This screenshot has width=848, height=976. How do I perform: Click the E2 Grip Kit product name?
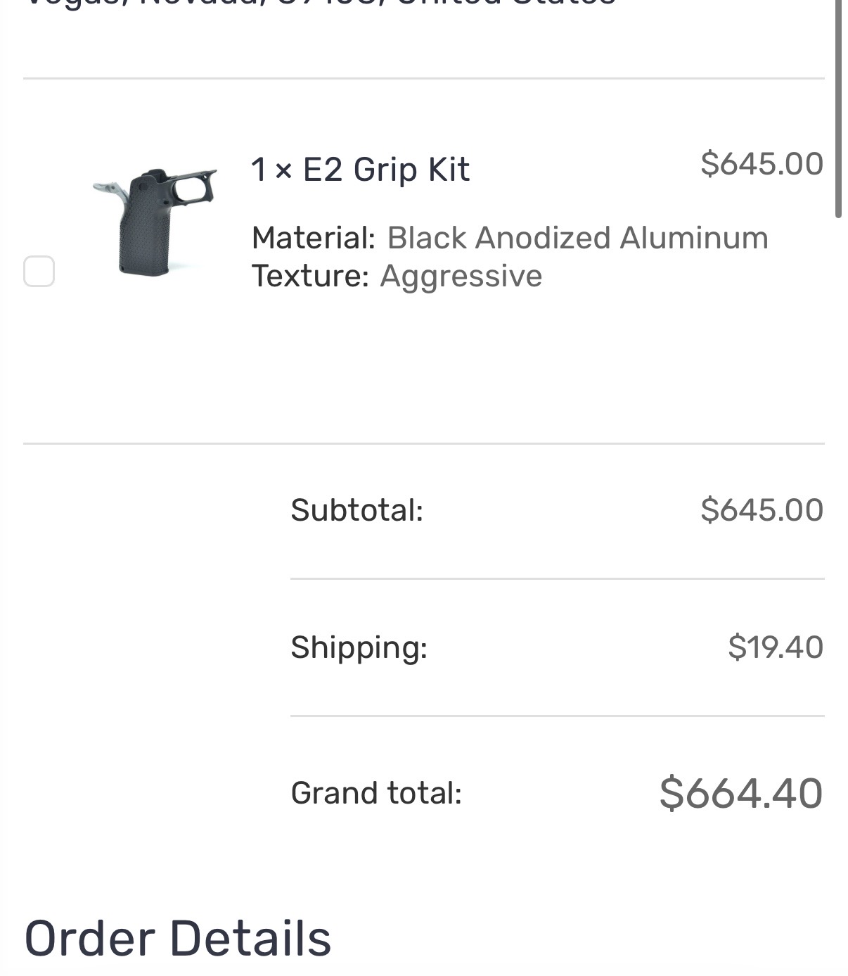(x=386, y=170)
